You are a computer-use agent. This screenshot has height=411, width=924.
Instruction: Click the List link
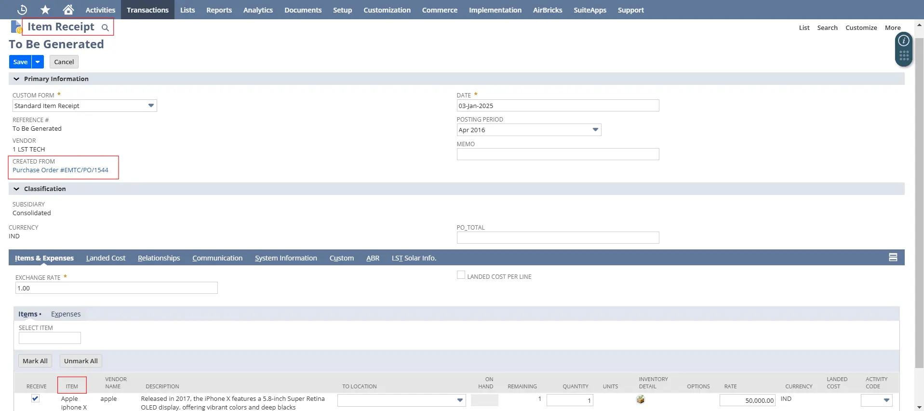(804, 27)
